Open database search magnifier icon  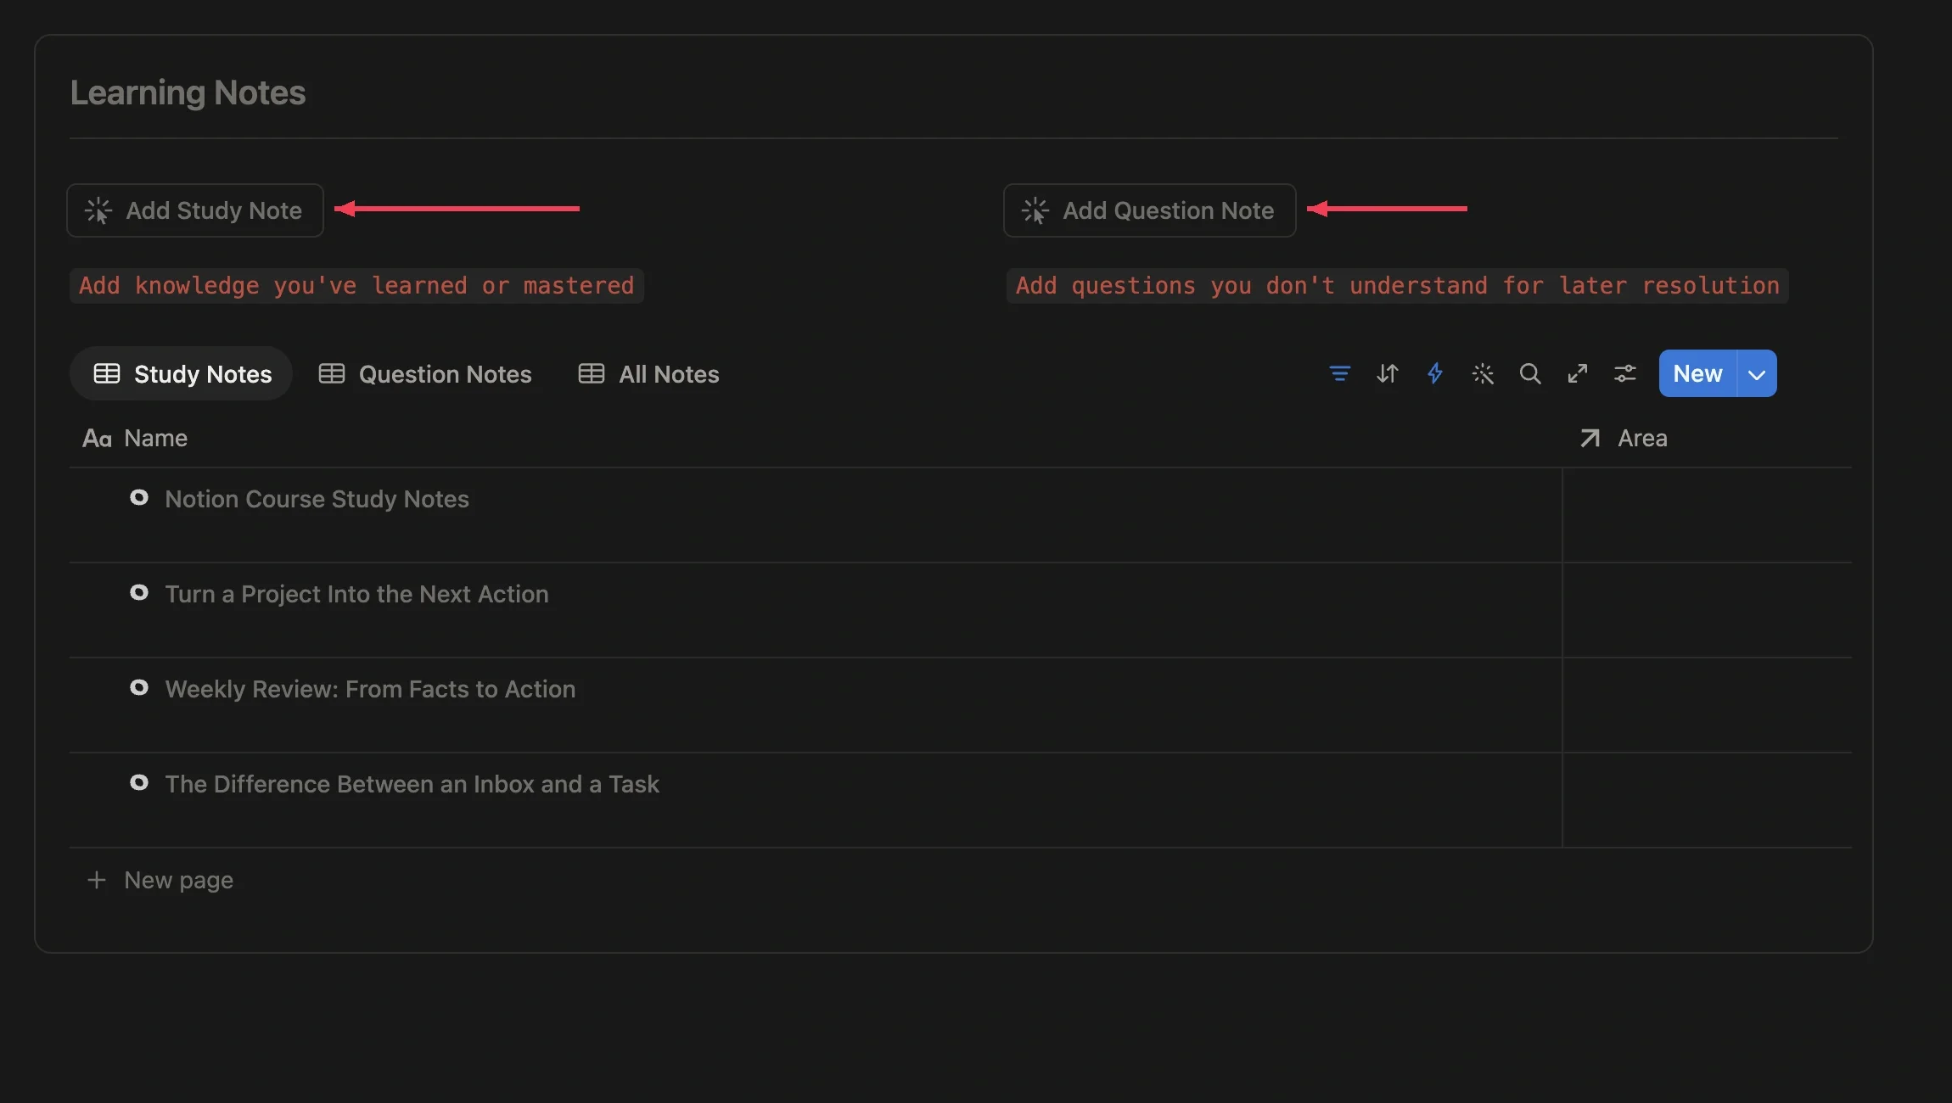(x=1529, y=373)
